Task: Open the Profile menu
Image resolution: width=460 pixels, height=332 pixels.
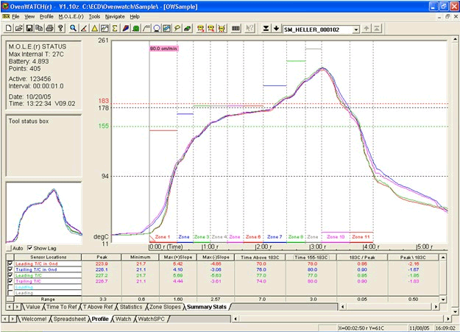Action: [x=46, y=17]
